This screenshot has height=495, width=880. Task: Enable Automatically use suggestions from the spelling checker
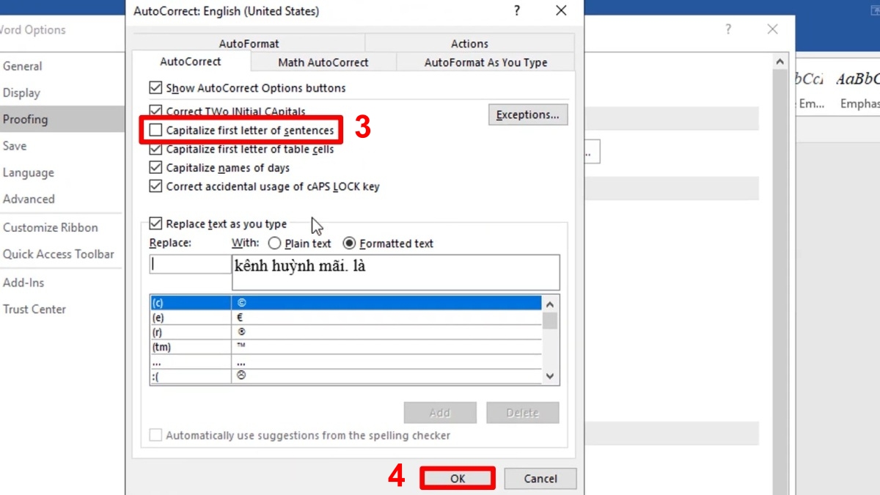155,435
